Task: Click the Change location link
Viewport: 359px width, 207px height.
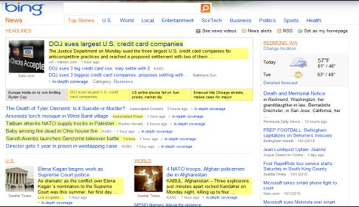Action: [x=279, y=49]
